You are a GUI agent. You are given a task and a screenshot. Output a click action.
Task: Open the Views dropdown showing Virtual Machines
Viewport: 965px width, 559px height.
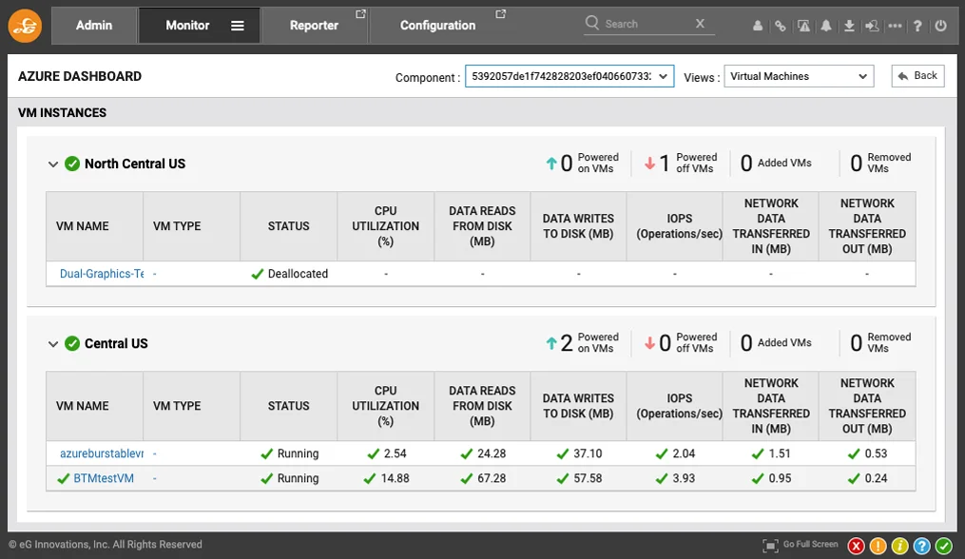tap(799, 76)
